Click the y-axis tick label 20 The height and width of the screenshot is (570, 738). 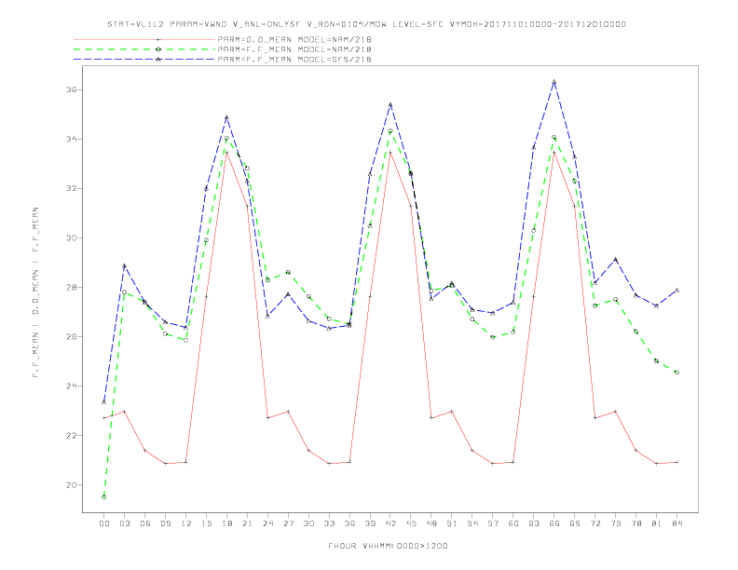click(x=72, y=485)
